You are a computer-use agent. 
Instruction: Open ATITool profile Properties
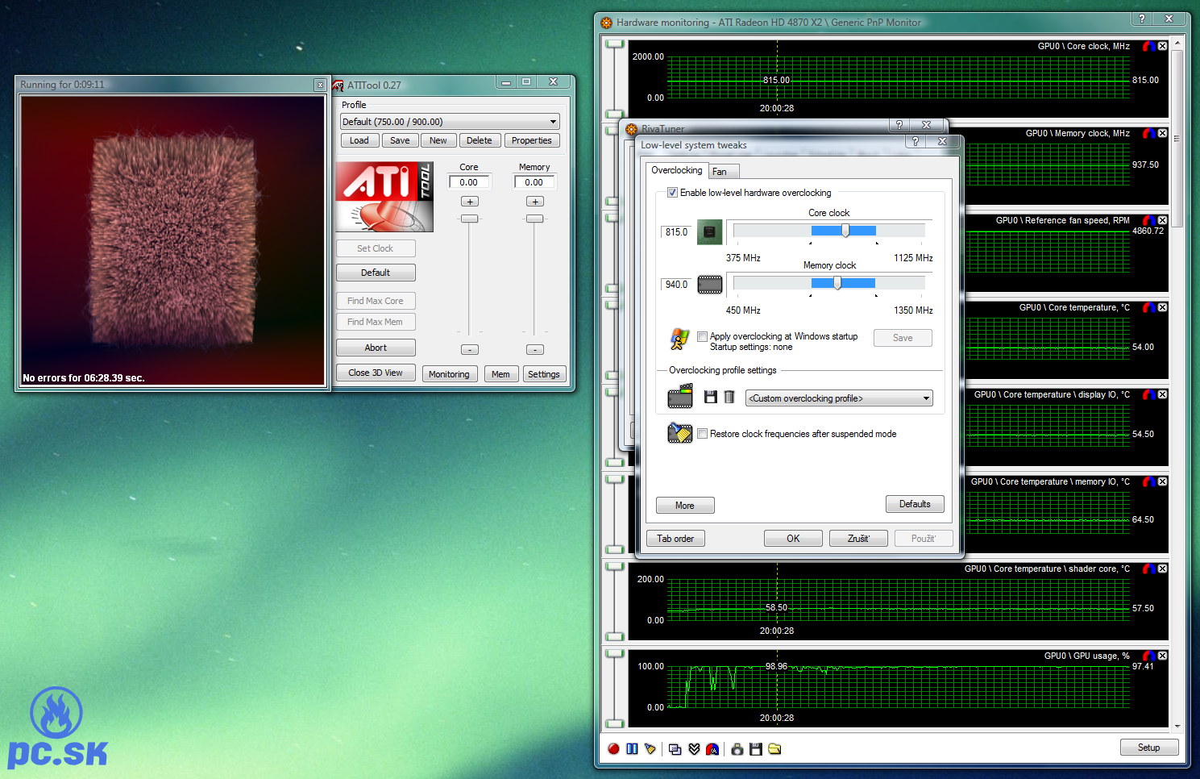532,140
